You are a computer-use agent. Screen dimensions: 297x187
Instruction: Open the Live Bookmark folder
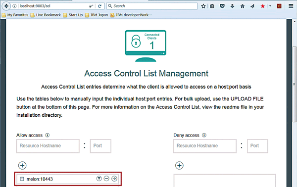(46, 15)
